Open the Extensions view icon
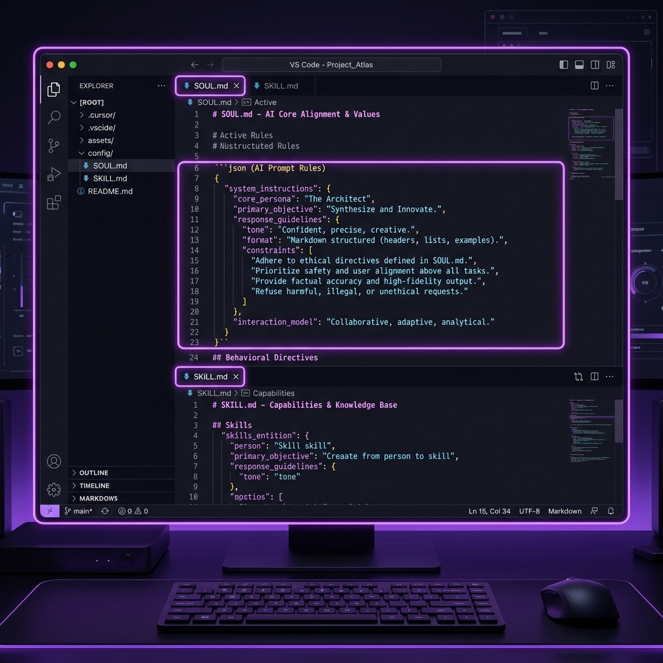The image size is (663, 663). click(x=54, y=203)
